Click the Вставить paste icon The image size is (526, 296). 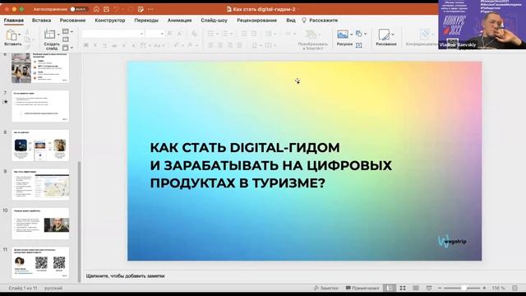click(x=11, y=35)
